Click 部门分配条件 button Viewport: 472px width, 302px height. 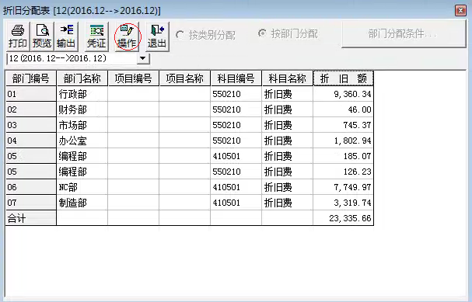(x=404, y=34)
